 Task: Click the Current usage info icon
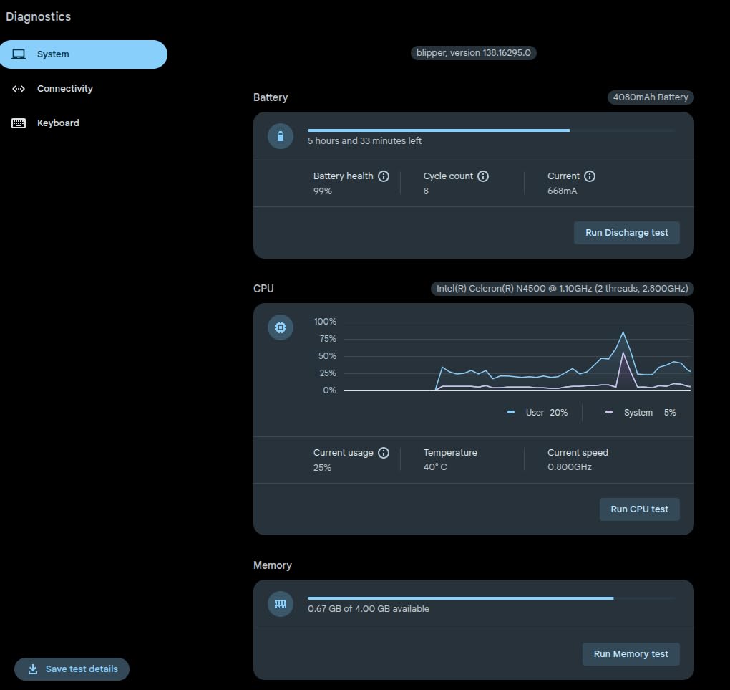[384, 453]
